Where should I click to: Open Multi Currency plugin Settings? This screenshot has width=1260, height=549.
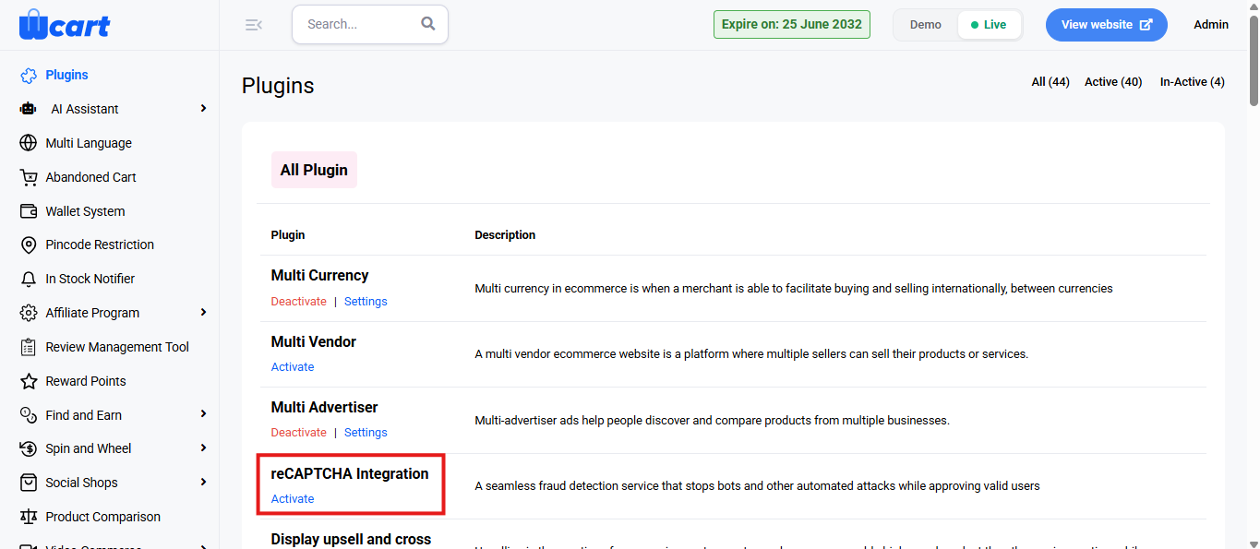tap(366, 302)
